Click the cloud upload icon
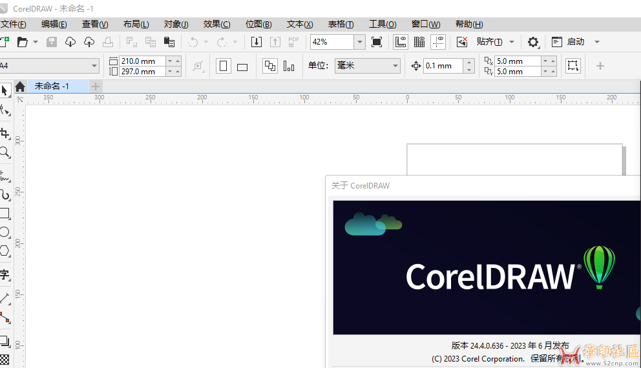641x368 pixels. (x=89, y=42)
